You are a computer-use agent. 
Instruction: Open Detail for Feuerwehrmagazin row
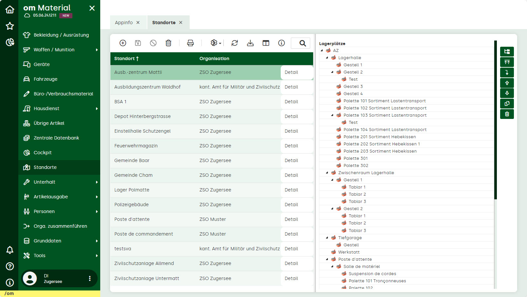tap(291, 146)
